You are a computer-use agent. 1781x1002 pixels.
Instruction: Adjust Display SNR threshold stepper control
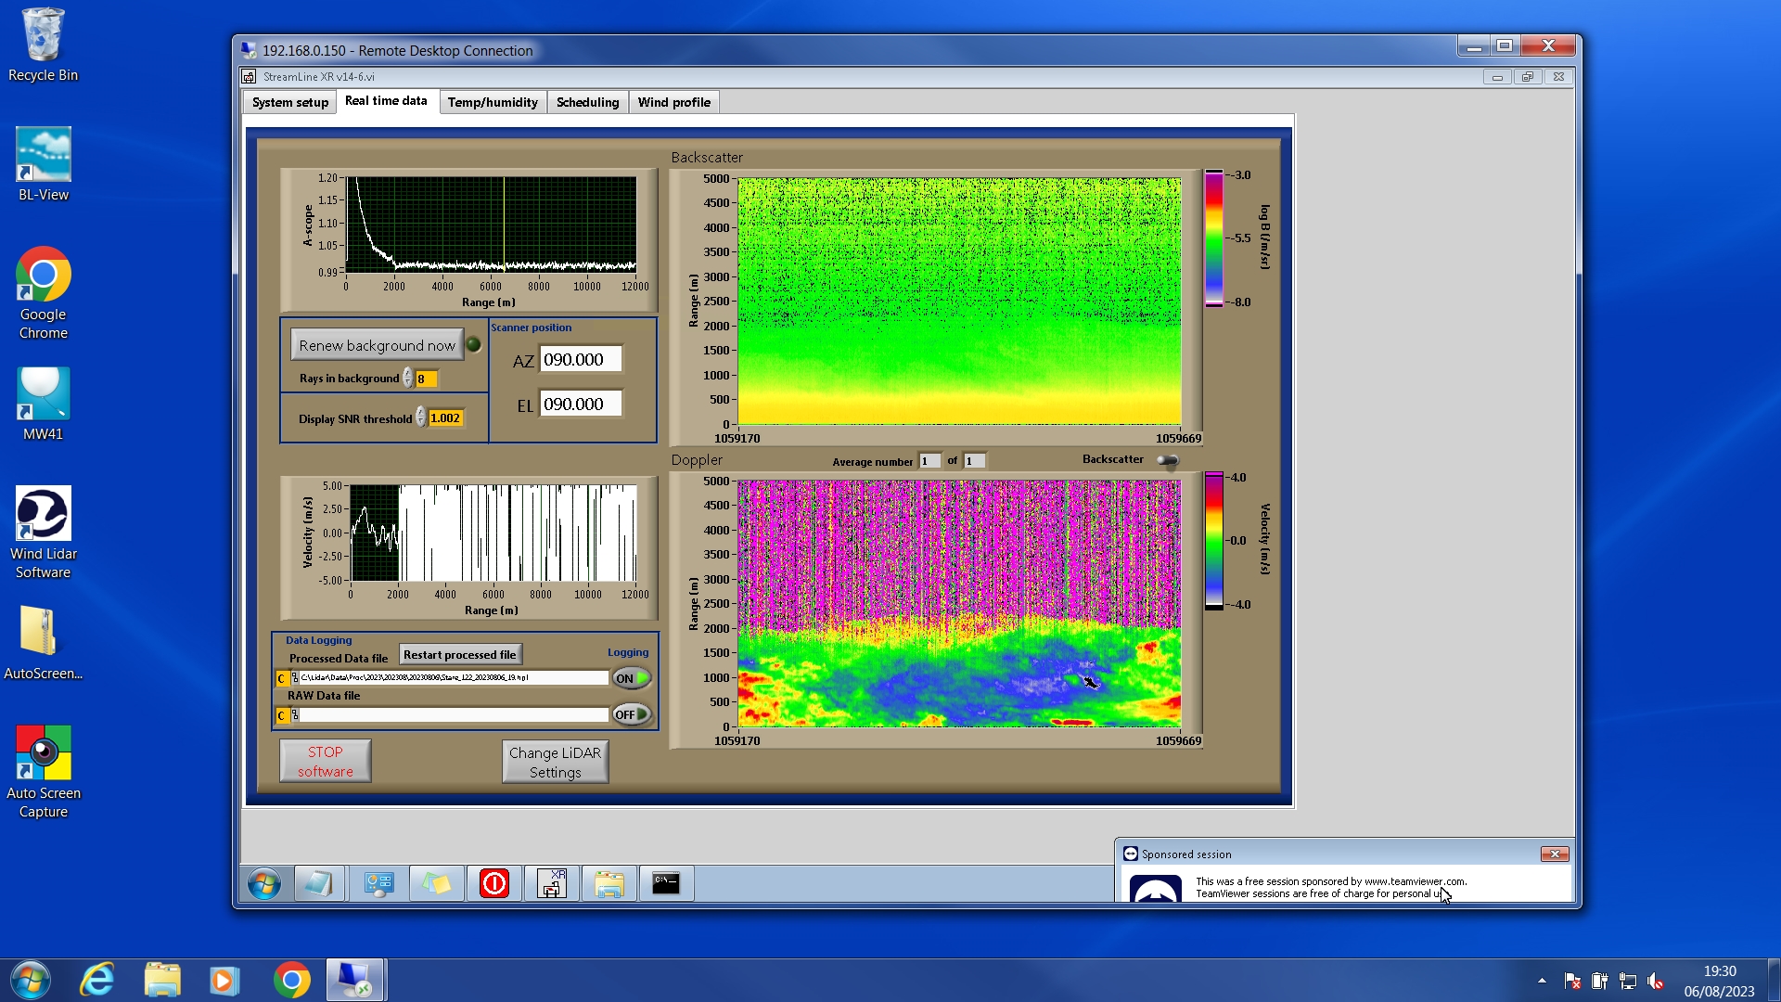tap(420, 417)
